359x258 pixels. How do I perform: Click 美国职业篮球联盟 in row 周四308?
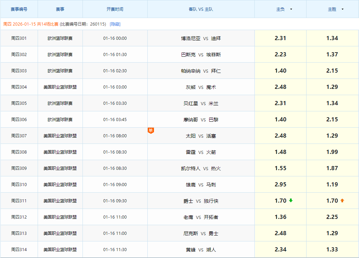coord(60,152)
